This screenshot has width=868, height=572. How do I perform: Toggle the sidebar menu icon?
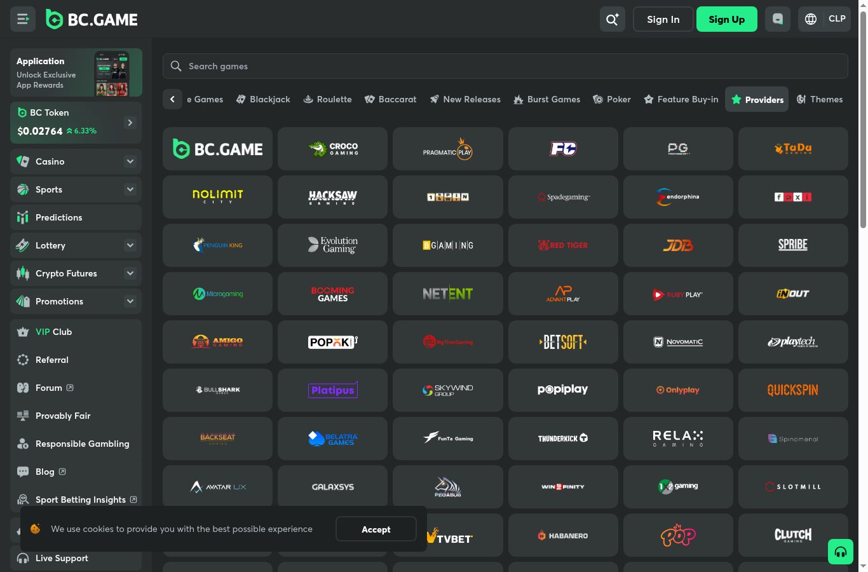coord(23,19)
